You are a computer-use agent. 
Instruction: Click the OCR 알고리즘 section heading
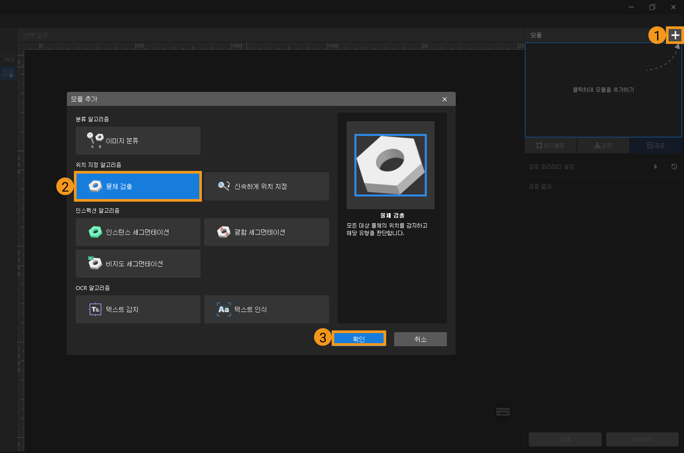pos(93,288)
